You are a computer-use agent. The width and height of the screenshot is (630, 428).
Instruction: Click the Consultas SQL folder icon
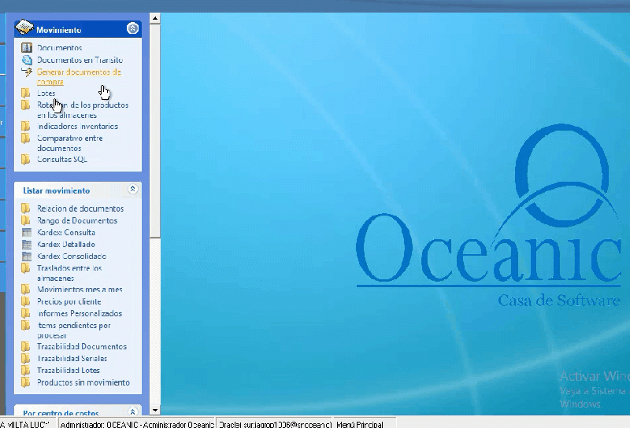[x=27, y=159]
